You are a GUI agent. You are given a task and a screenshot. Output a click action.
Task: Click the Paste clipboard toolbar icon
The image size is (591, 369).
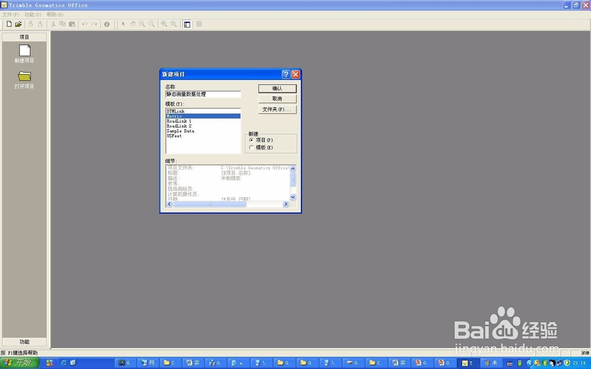72,24
